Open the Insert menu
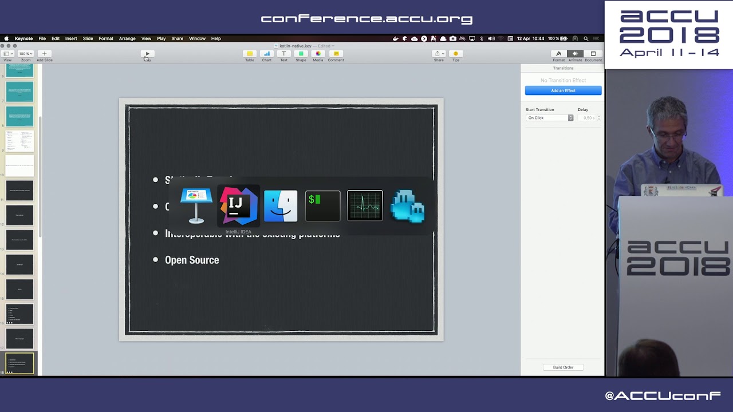The width and height of the screenshot is (733, 412). click(71, 38)
